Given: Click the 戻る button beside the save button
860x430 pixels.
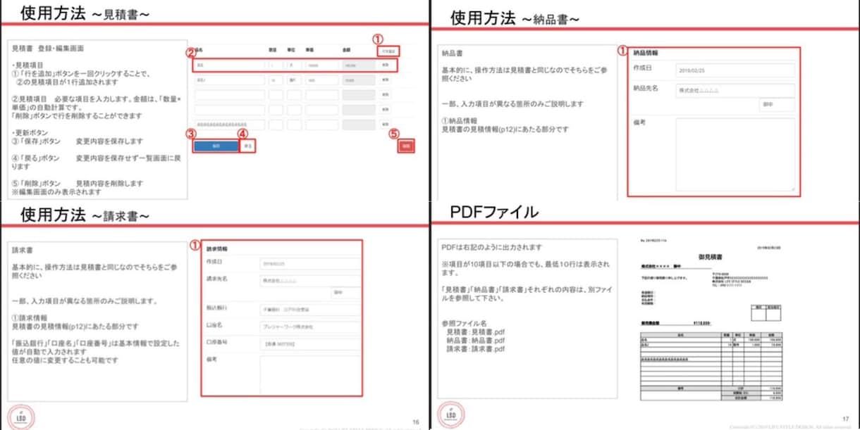Looking at the screenshot, I should click(247, 146).
